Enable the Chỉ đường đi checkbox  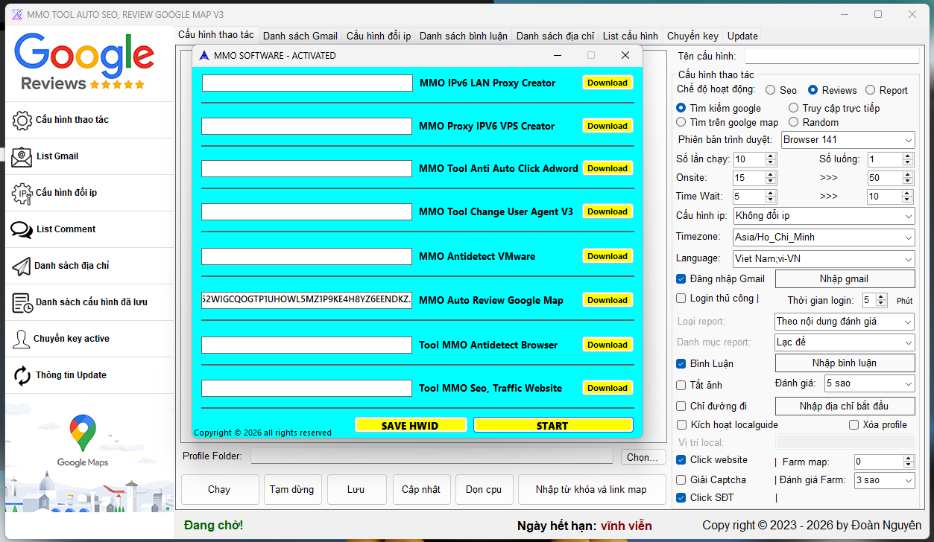pyautogui.click(x=681, y=406)
